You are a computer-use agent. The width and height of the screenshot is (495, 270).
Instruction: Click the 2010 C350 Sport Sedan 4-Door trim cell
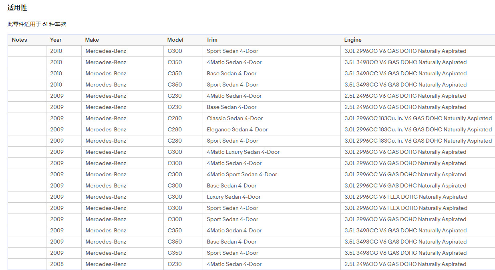pos(272,85)
